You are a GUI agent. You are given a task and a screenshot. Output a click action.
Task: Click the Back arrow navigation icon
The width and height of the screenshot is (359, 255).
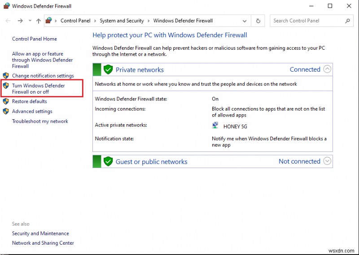click(8, 21)
